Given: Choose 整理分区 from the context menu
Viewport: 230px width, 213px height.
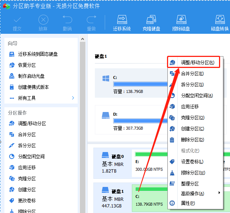Looking at the screenshot, I should 195,184.
